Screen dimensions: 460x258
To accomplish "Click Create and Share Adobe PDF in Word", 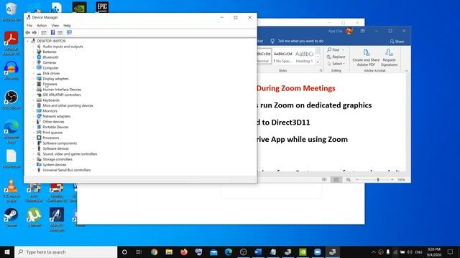I will (366, 58).
